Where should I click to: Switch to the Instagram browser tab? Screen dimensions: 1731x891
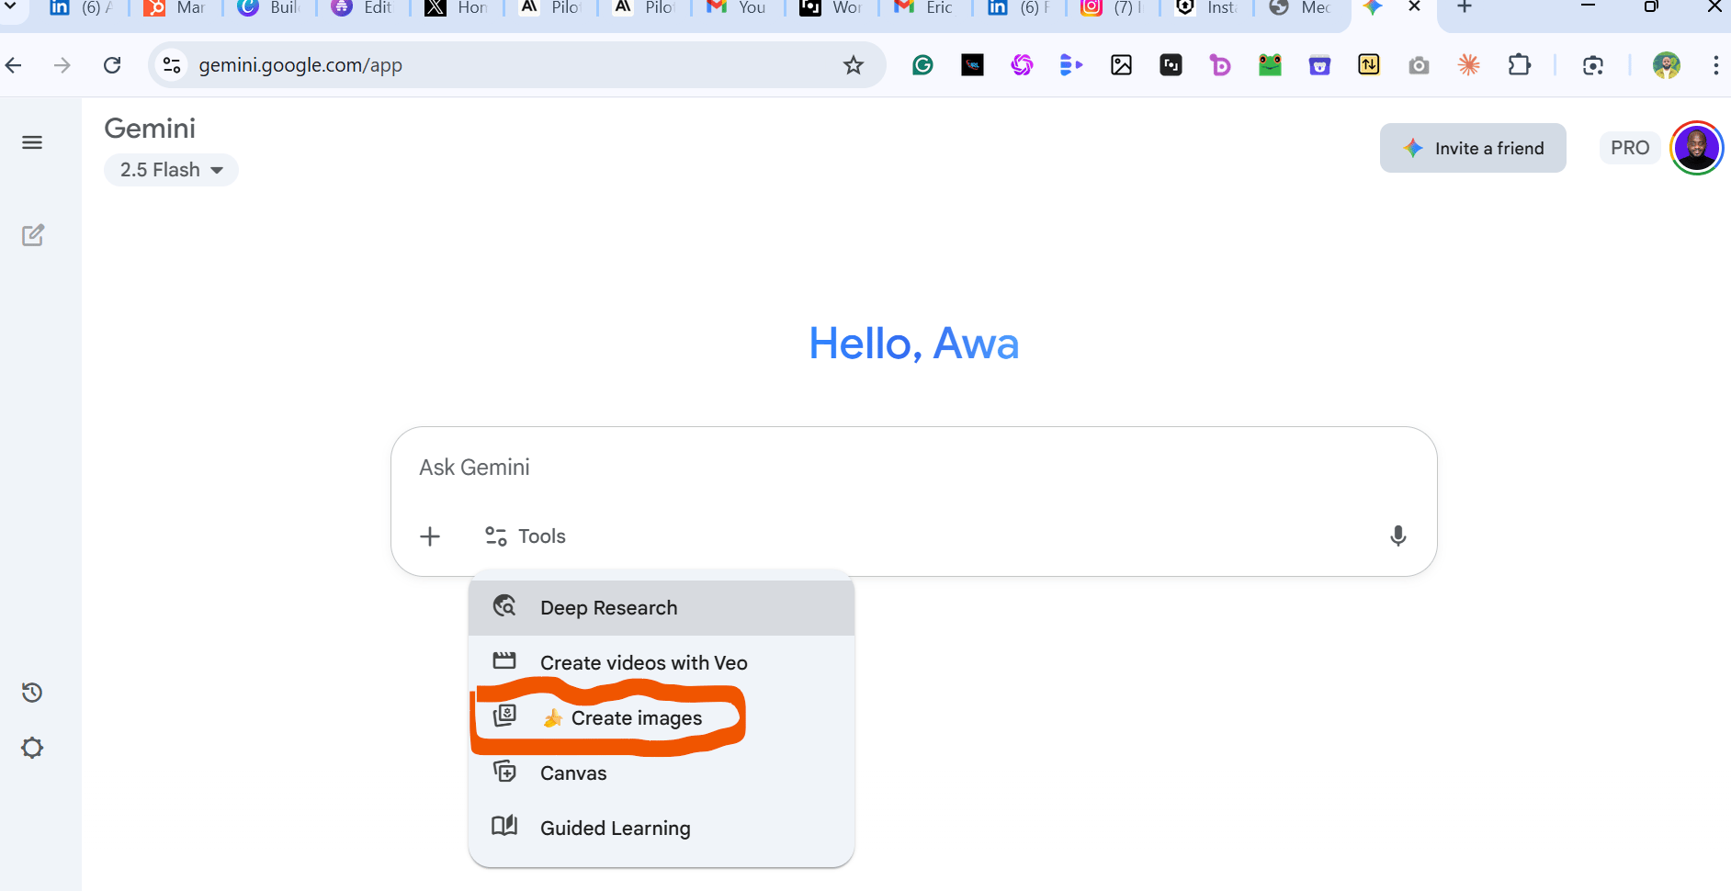[x=1114, y=8]
